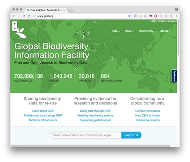Click the vertical page scrollbar thumb
This screenshot has width=190, height=162.
(178, 38)
